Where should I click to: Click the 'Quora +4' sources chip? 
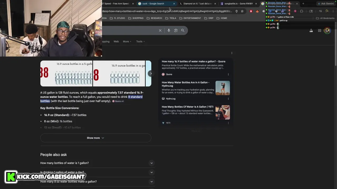(118, 101)
